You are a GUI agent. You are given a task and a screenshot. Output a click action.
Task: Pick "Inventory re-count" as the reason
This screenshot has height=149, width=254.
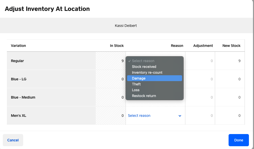(147, 72)
